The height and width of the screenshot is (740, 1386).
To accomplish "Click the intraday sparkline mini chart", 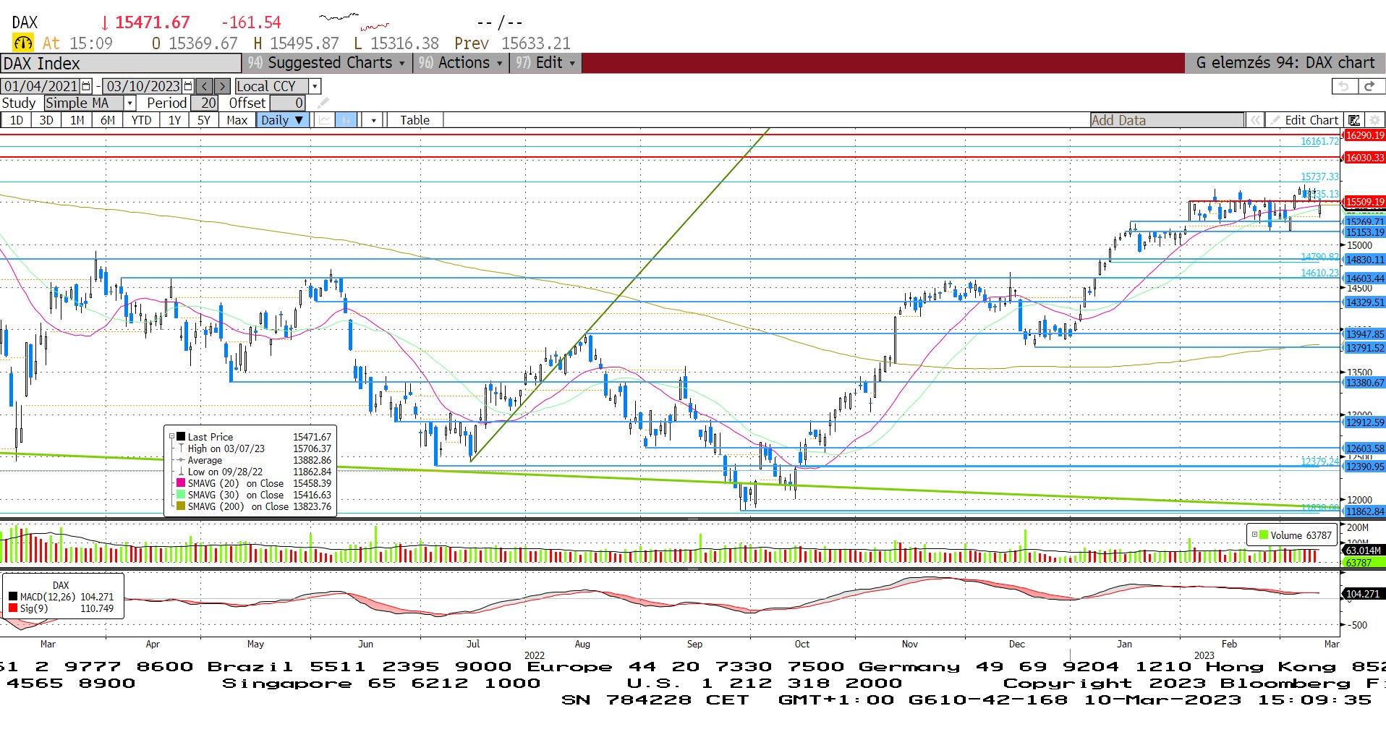I will [x=354, y=22].
